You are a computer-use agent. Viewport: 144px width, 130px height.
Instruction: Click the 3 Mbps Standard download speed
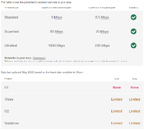tap(57, 17)
